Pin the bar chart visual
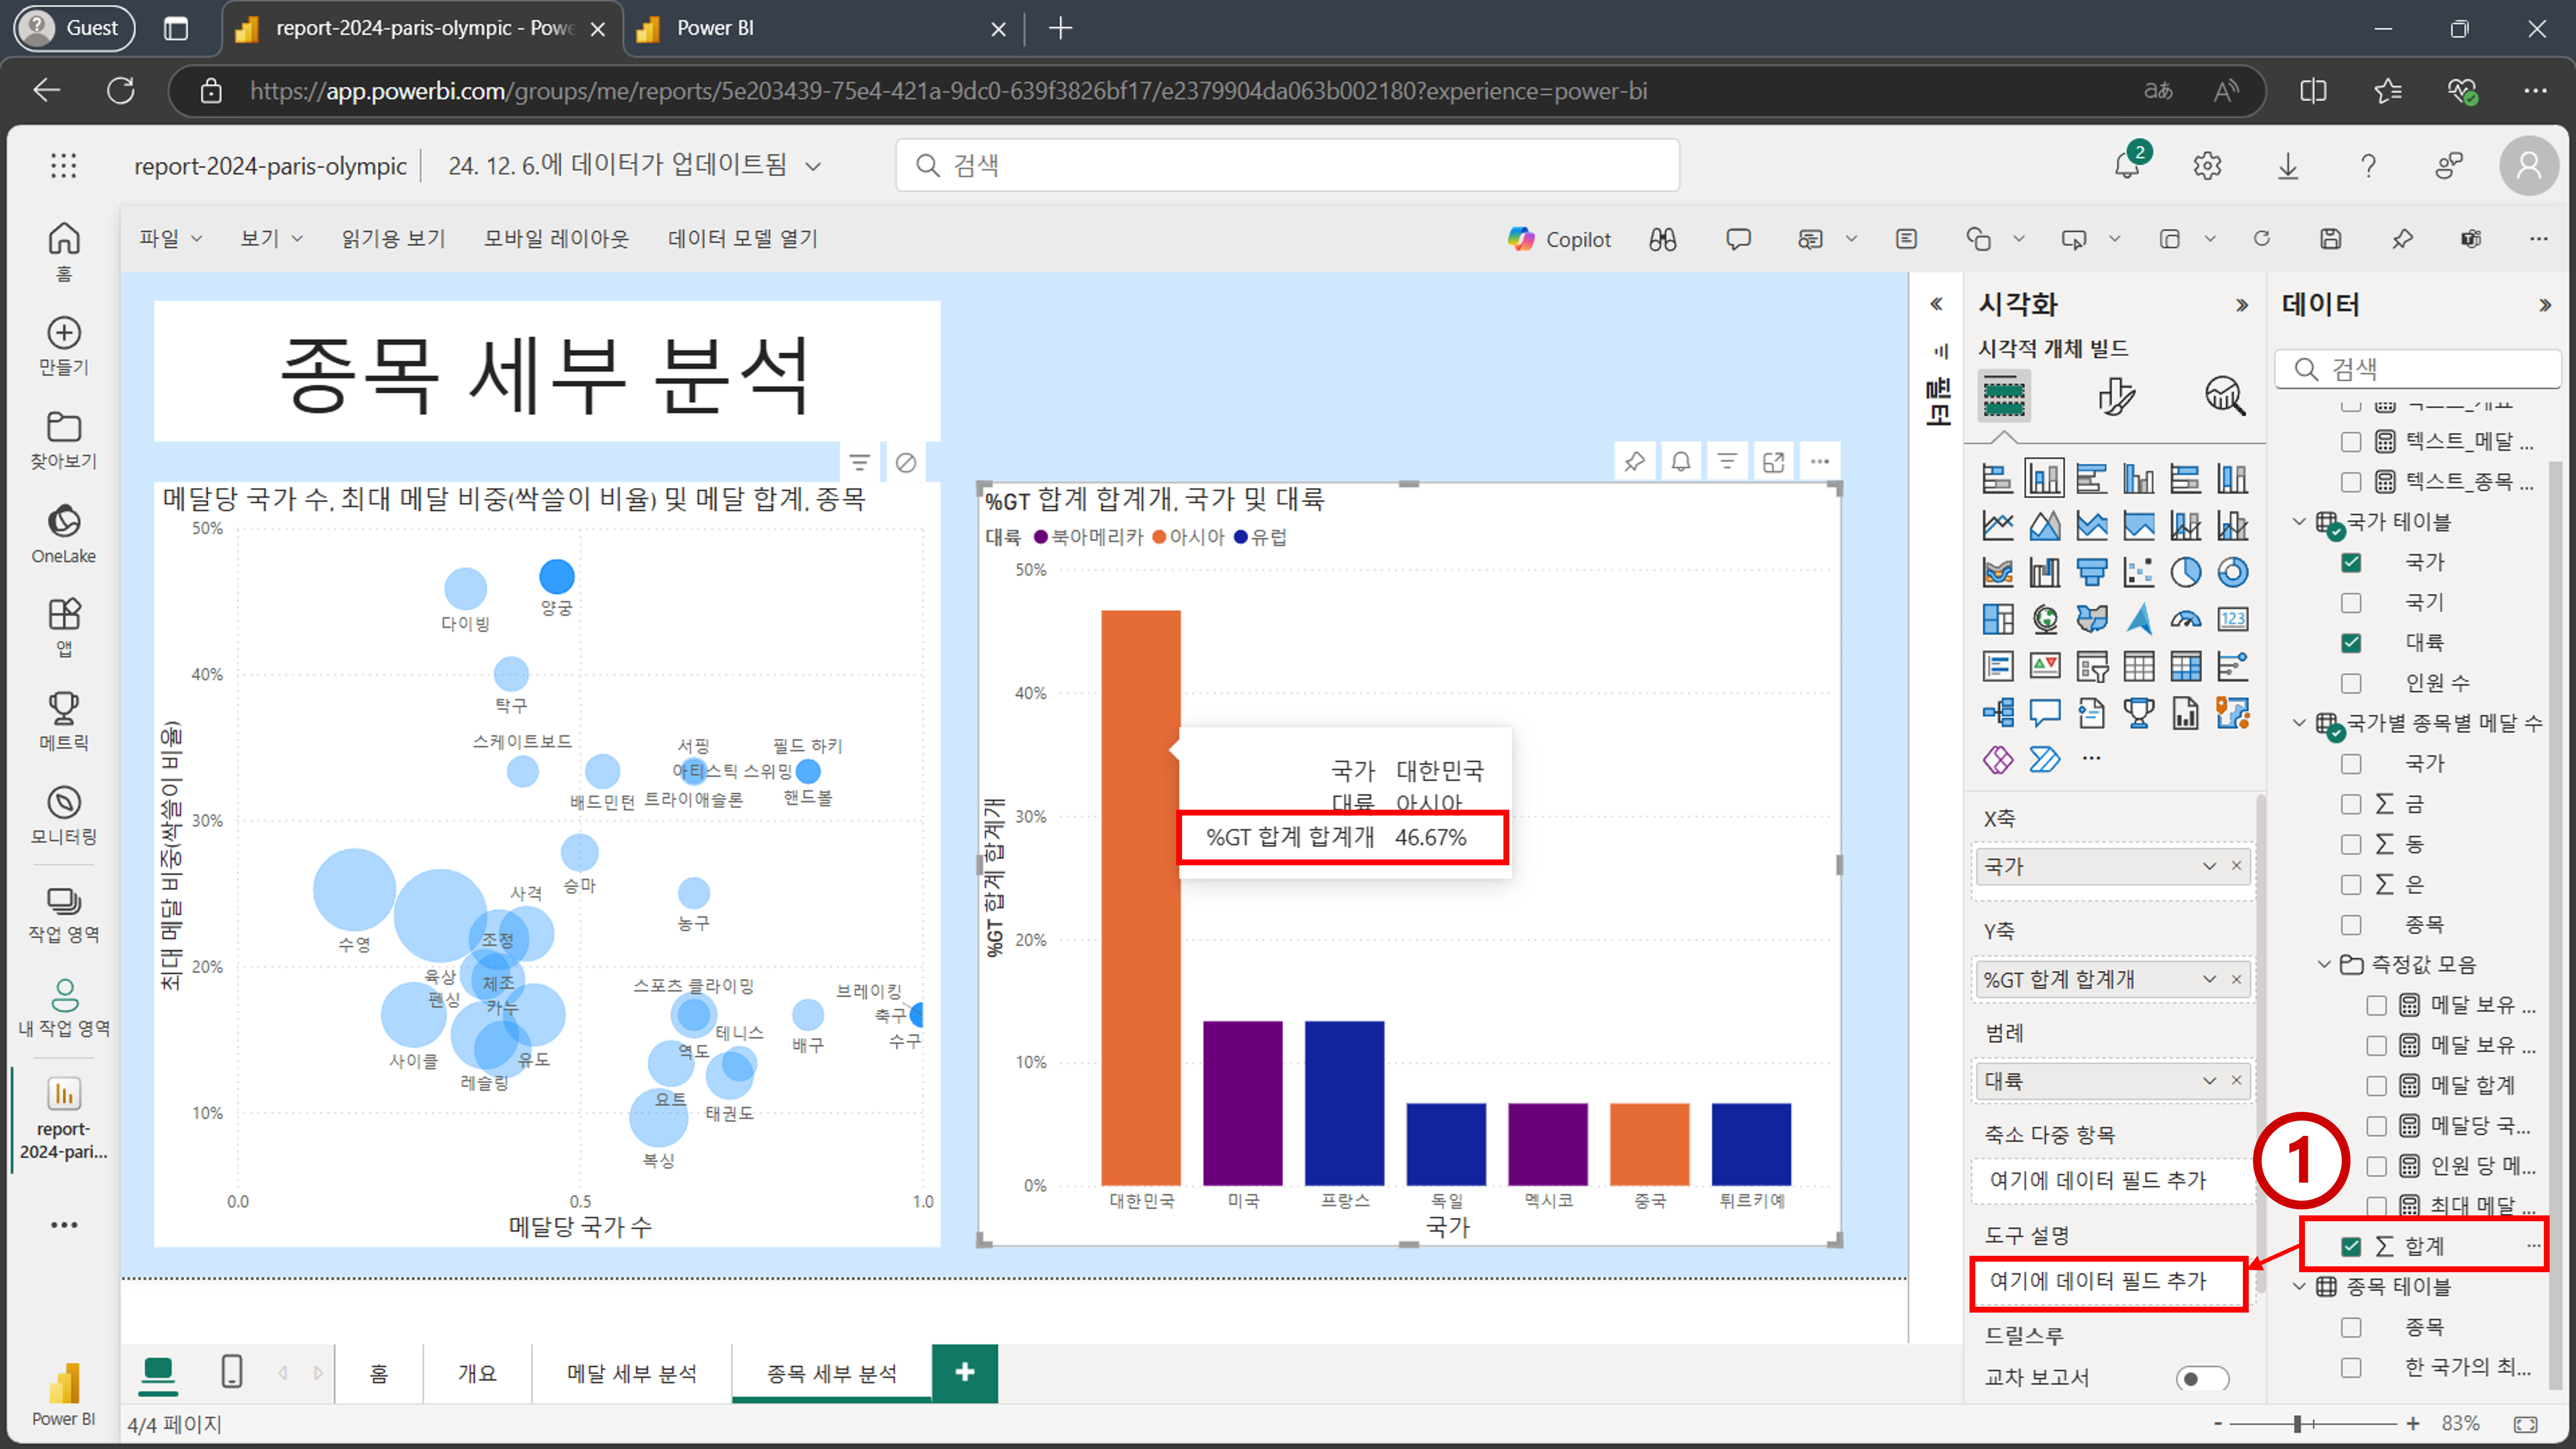 click(x=1634, y=462)
